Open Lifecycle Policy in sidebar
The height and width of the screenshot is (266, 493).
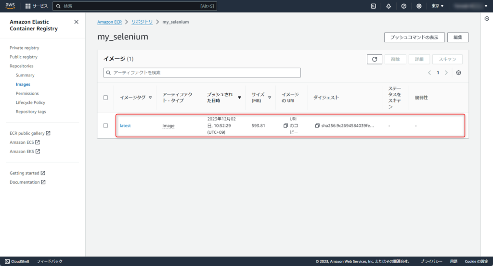(30, 102)
